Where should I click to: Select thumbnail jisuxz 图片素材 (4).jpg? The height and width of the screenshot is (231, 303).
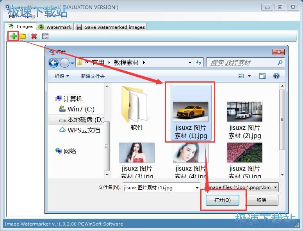point(191,160)
